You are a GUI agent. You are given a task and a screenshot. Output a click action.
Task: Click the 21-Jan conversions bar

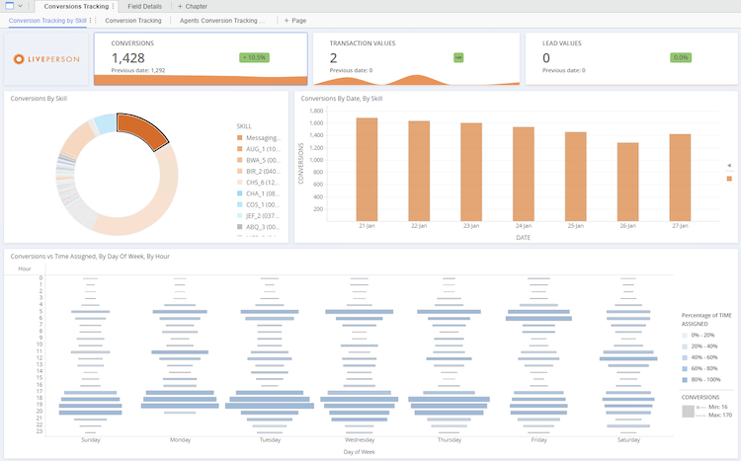367,170
